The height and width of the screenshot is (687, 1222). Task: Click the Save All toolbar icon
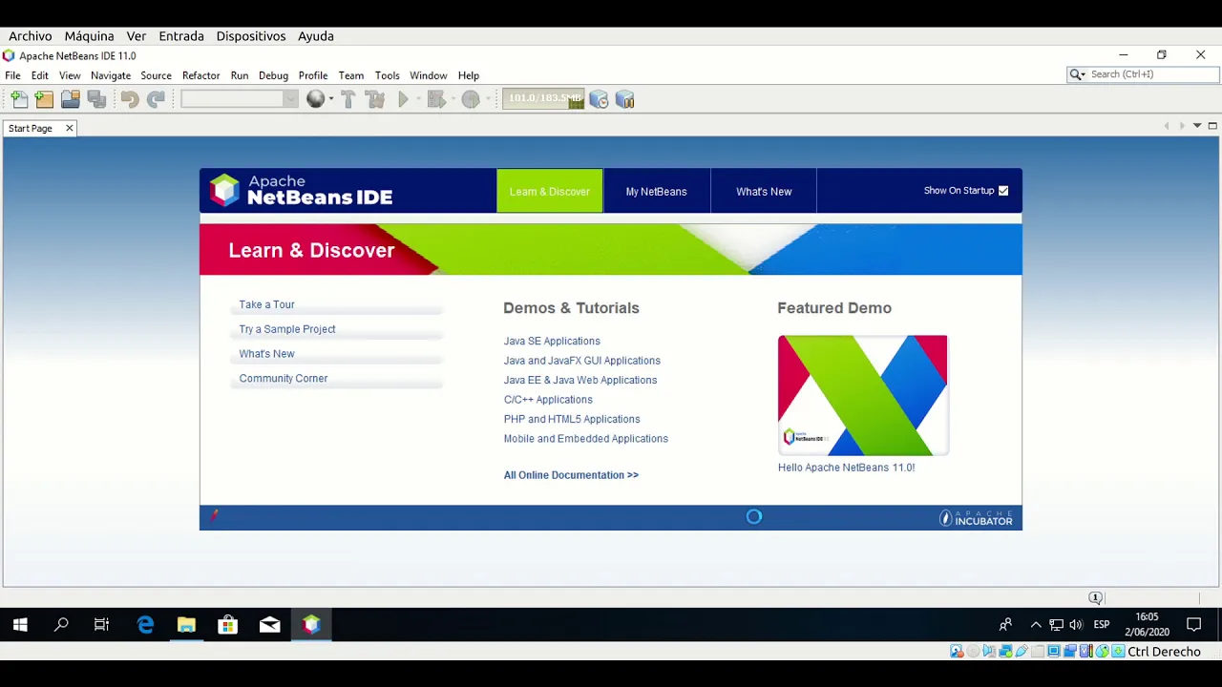click(96, 99)
